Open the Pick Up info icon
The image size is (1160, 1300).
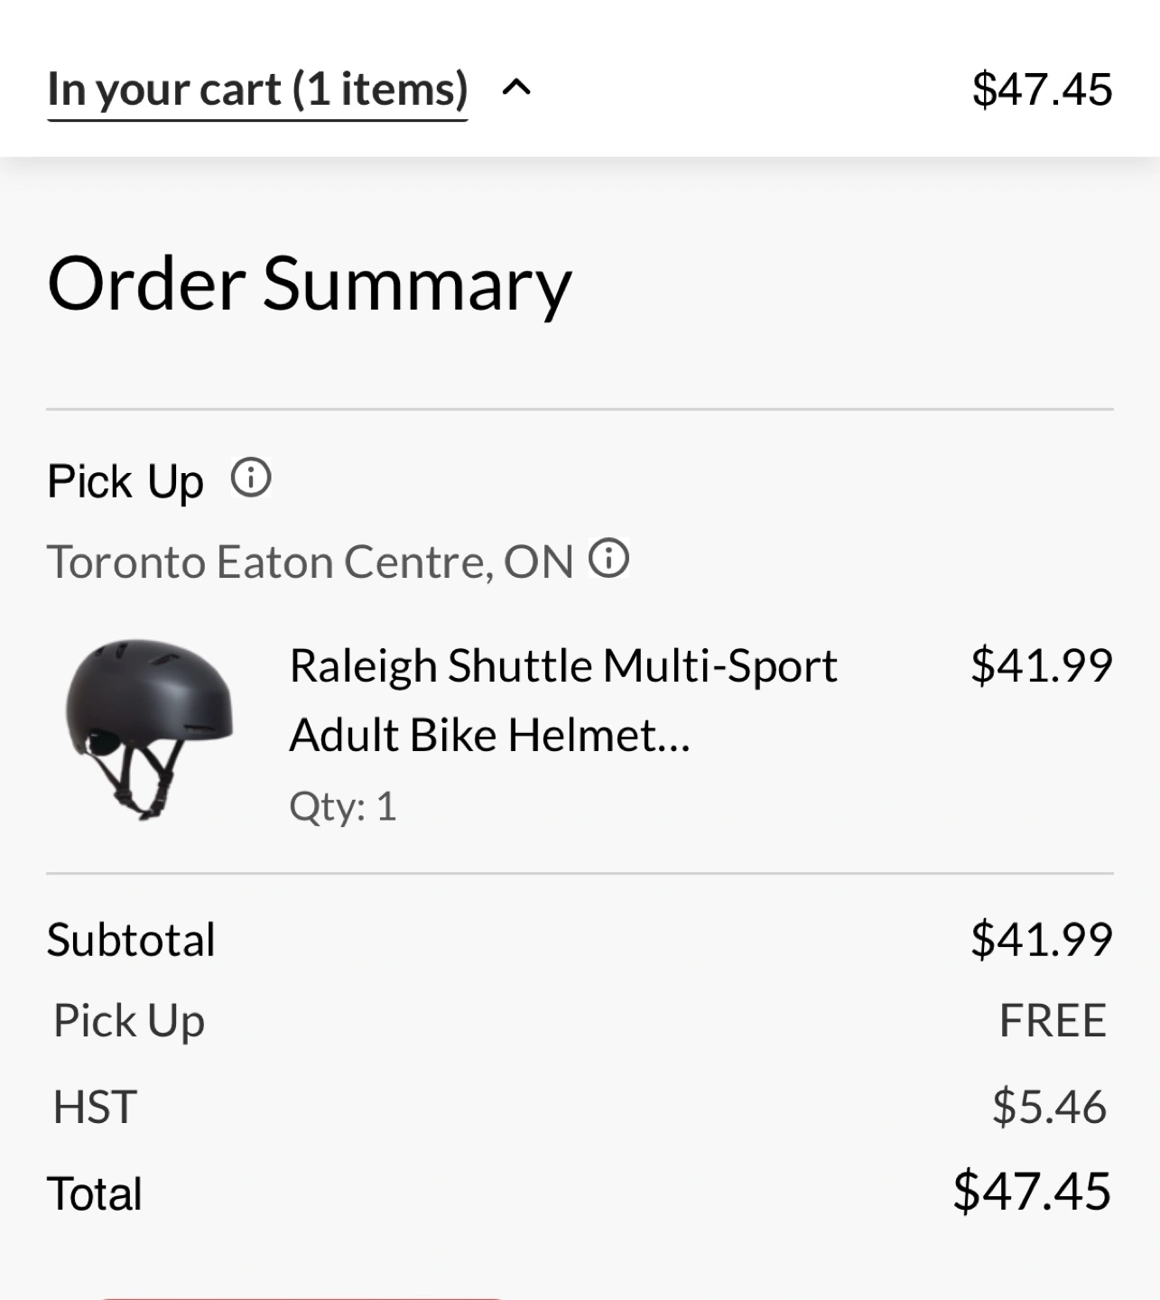251,478
